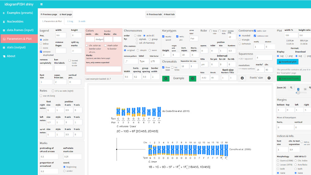Click the Next page button

coord(66,14)
